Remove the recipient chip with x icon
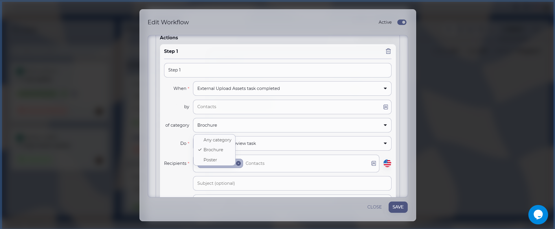The height and width of the screenshot is (229, 555). click(238, 163)
